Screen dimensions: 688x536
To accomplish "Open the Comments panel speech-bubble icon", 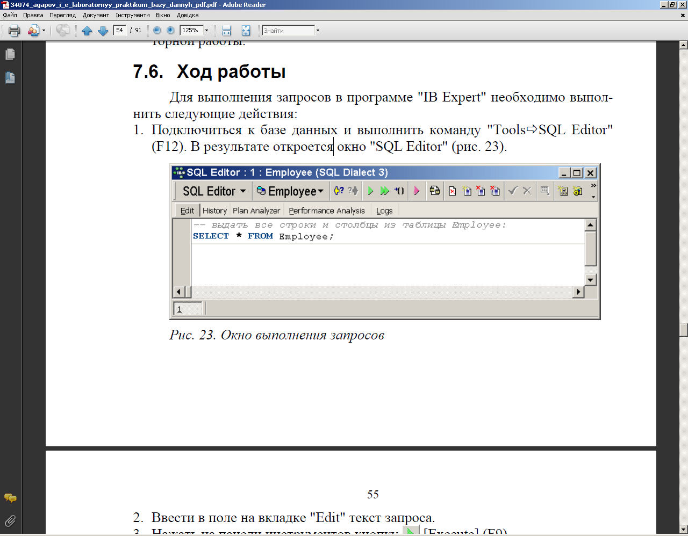I will coord(10,498).
